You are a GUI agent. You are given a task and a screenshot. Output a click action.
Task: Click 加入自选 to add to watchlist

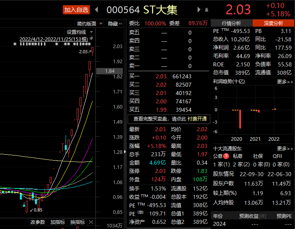pos(76,10)
